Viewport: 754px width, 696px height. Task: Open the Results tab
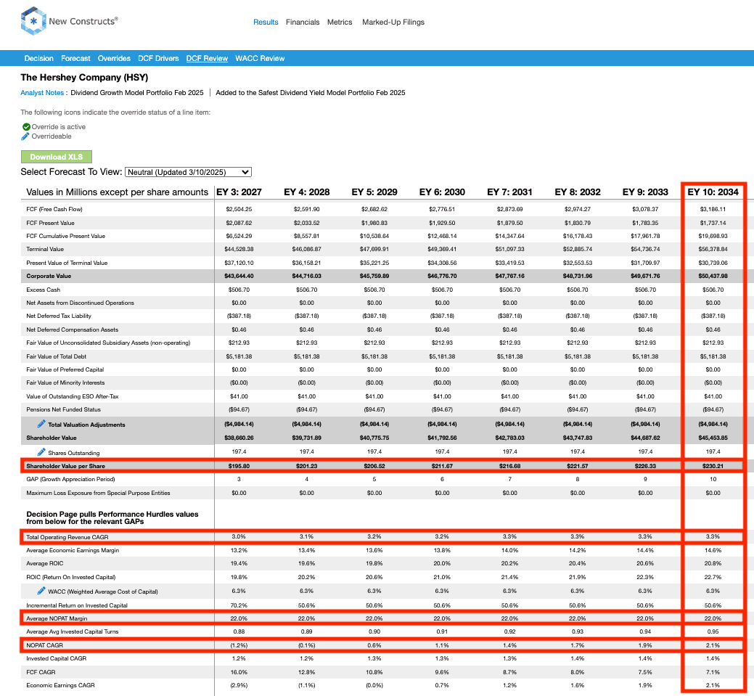click(x=266, y=22)
